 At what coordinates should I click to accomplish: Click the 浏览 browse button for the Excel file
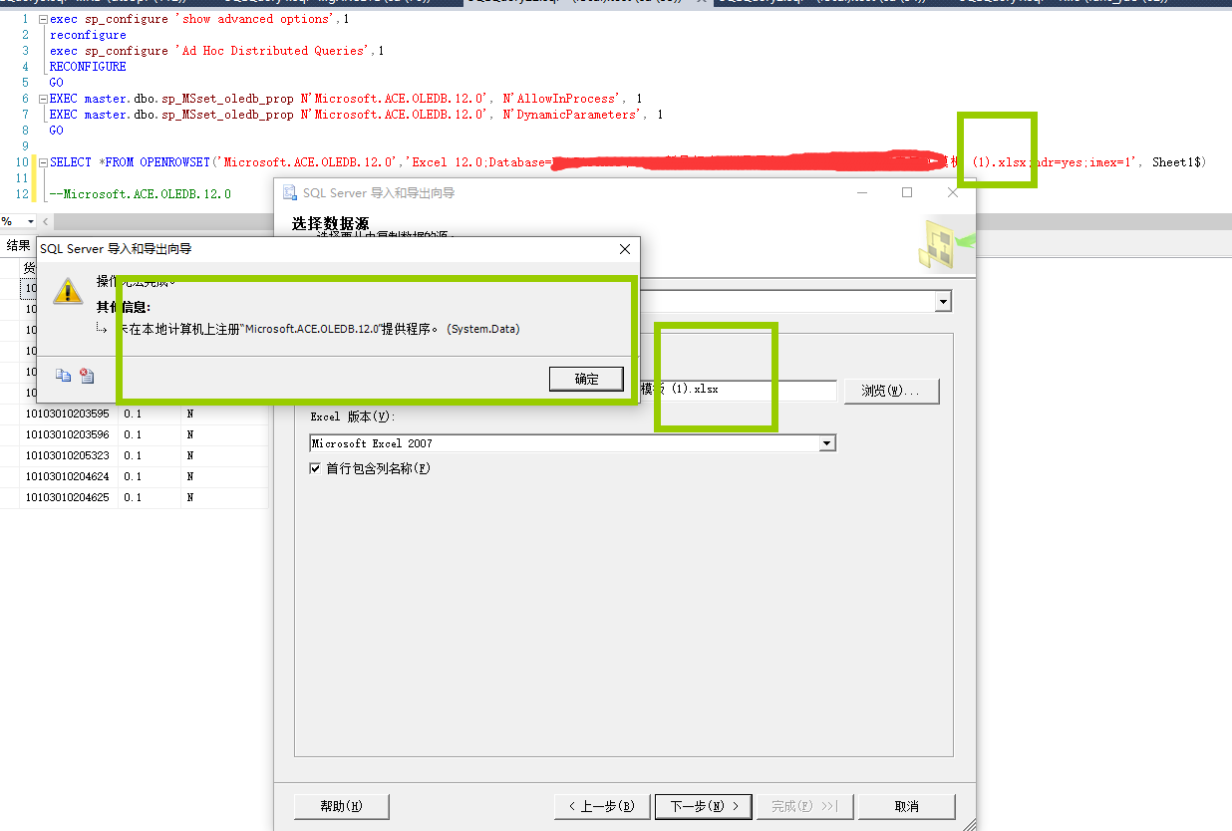pyautogui.click(x=891, y=391)
